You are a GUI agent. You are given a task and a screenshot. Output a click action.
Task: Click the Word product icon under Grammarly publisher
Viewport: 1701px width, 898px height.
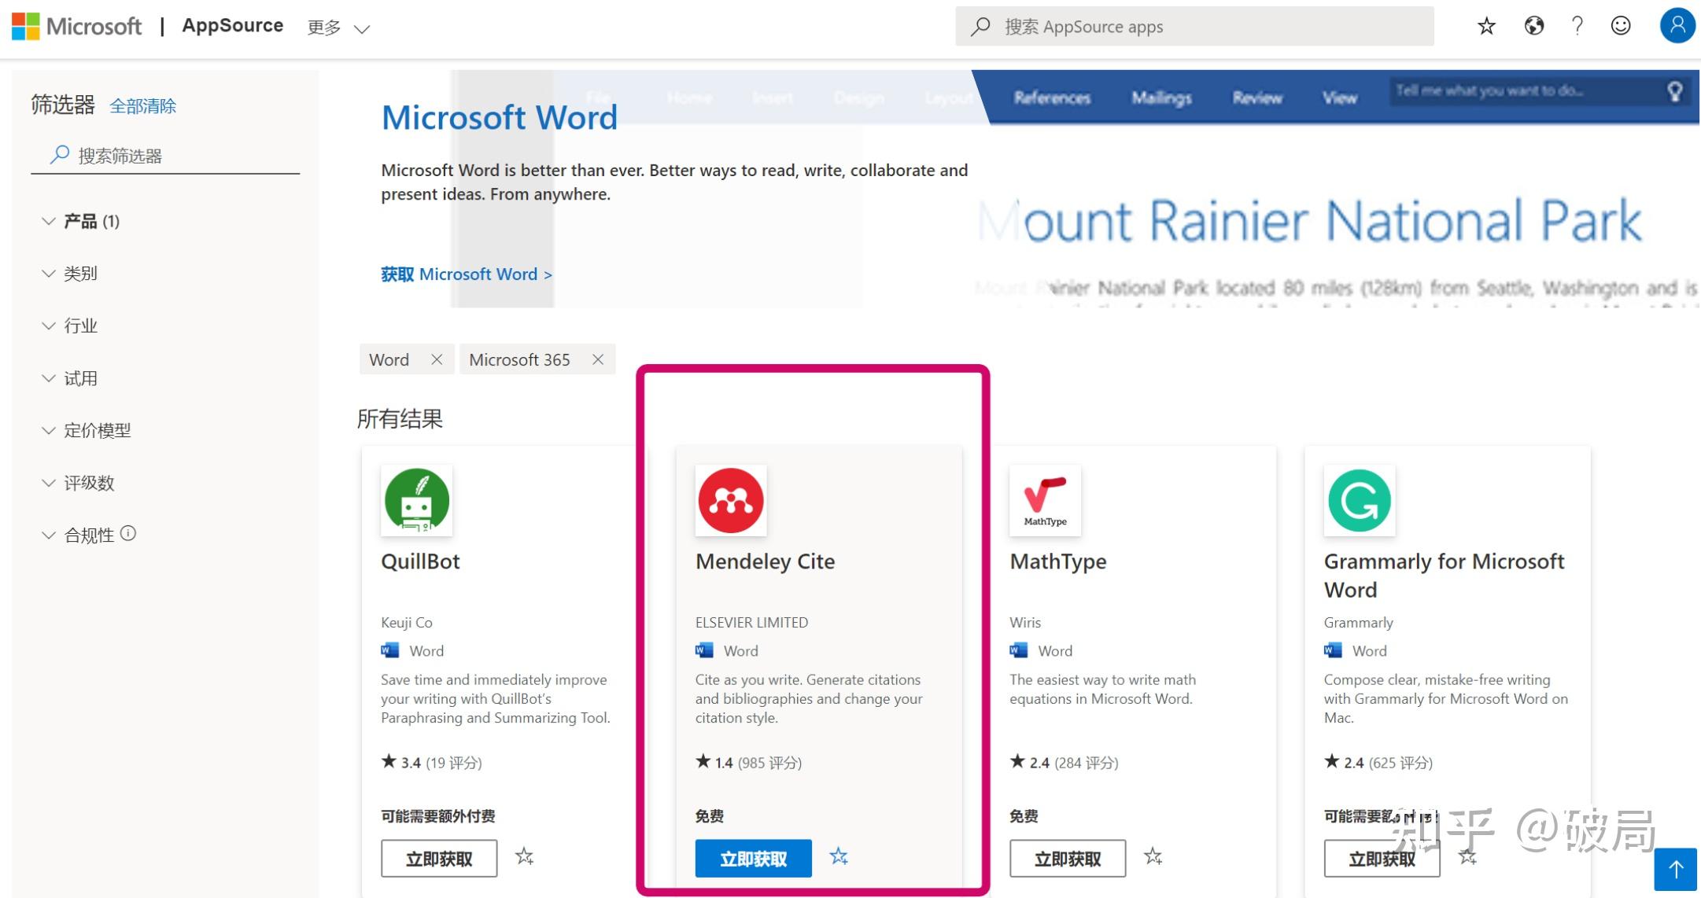1333,650
